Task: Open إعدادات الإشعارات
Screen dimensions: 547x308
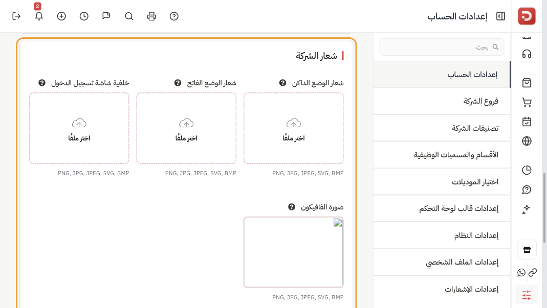Action: coord(442,289)
